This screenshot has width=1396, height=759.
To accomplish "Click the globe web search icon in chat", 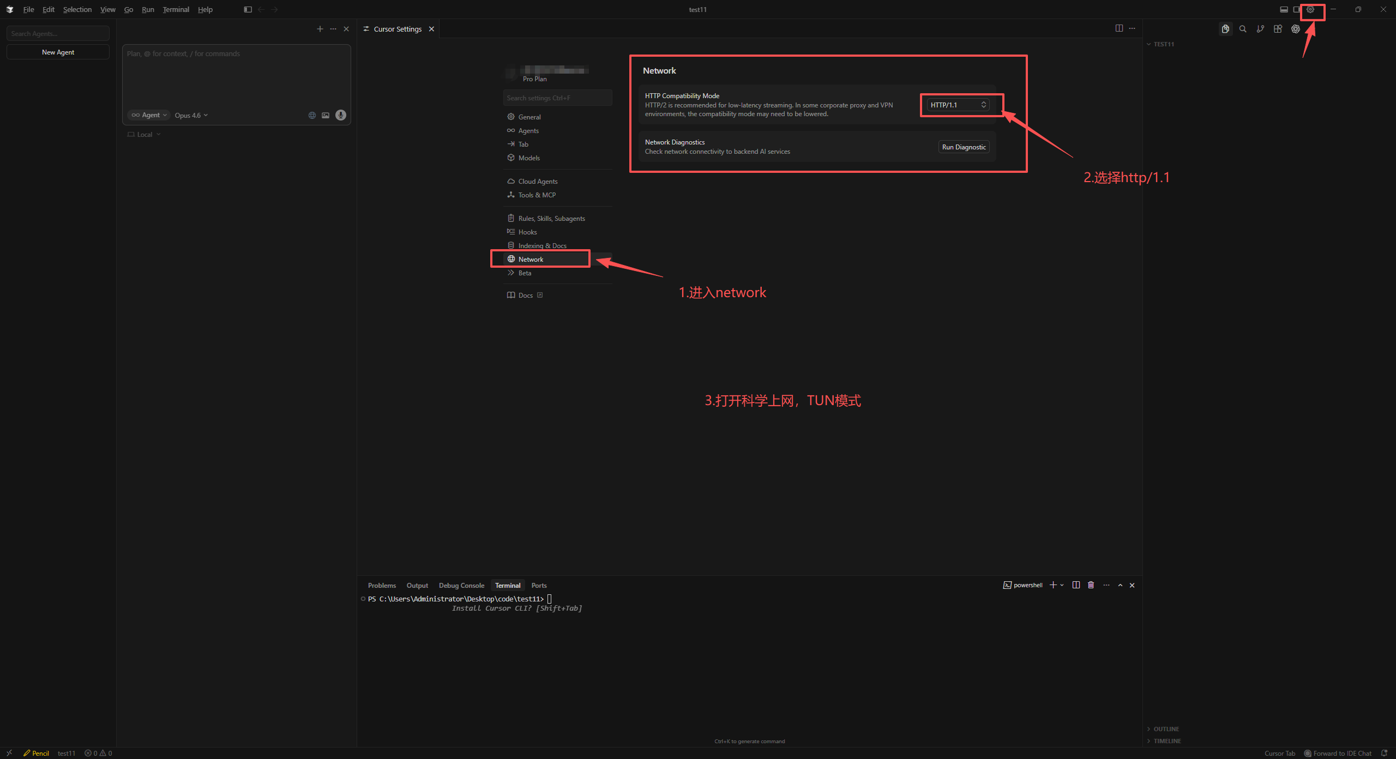I will click(312, 115).
